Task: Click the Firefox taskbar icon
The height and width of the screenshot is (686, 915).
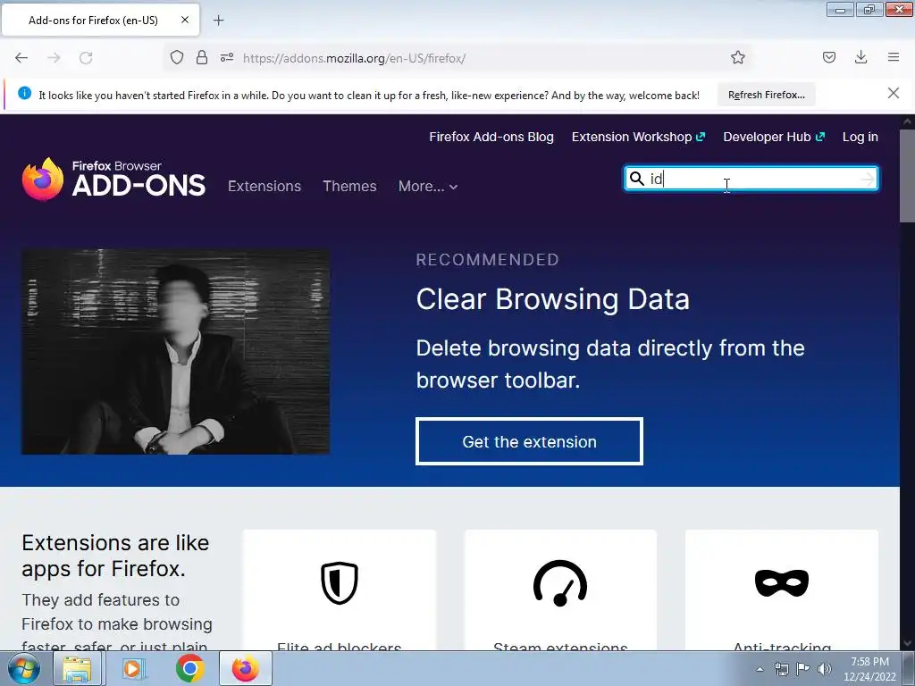Action: click(x=245, y=668)
